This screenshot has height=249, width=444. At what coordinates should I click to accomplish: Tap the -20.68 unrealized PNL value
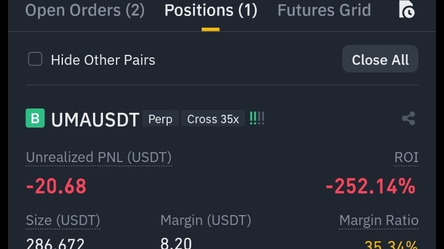pyautogui.click(x=56, y=186)
